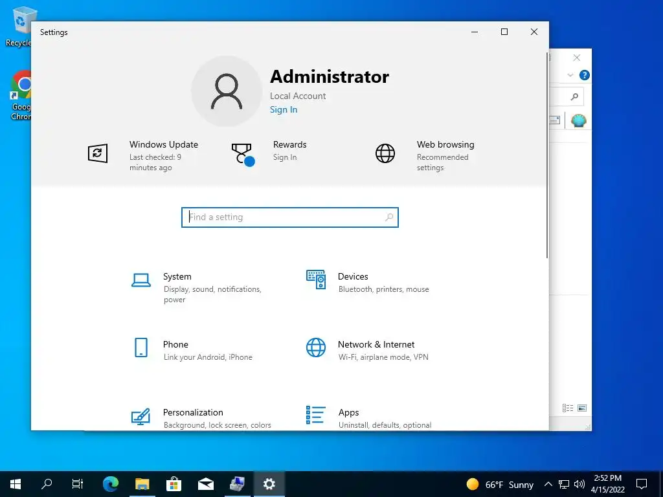Launch Microsoft Edge from taskbar
The image size is (663, 497).
point(111,484)
